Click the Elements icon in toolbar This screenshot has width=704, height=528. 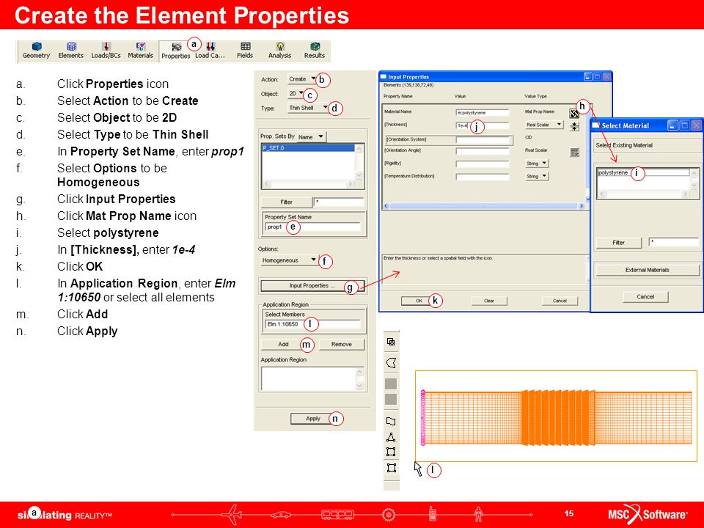click(71, 51)
